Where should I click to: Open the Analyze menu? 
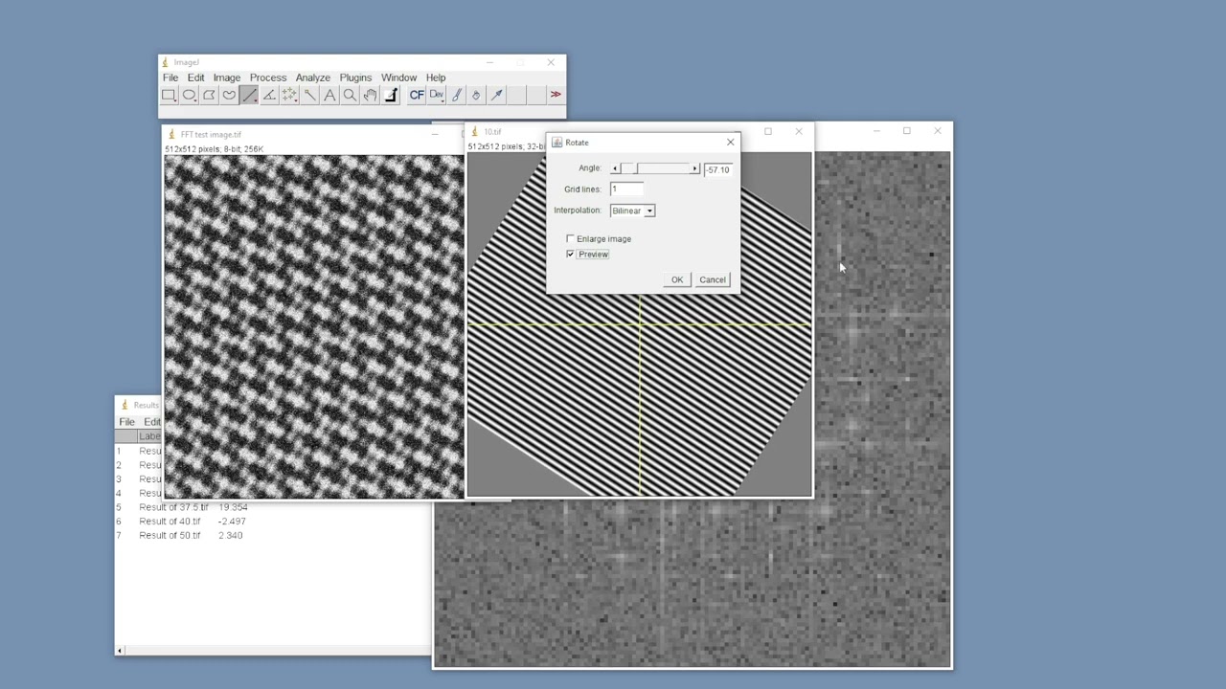pos(312,78)
